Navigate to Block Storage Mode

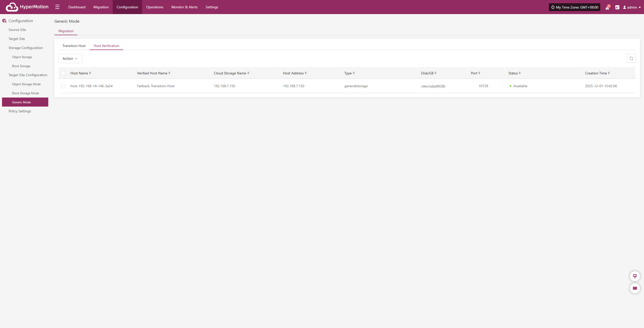coord(25,93)
